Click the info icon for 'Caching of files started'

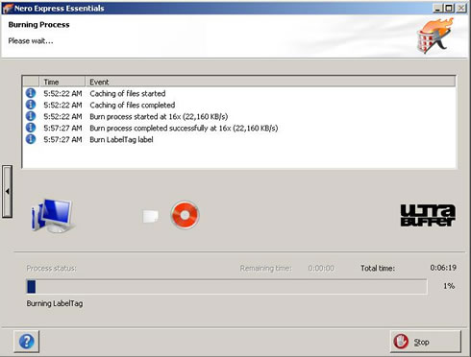click(31, 93)
